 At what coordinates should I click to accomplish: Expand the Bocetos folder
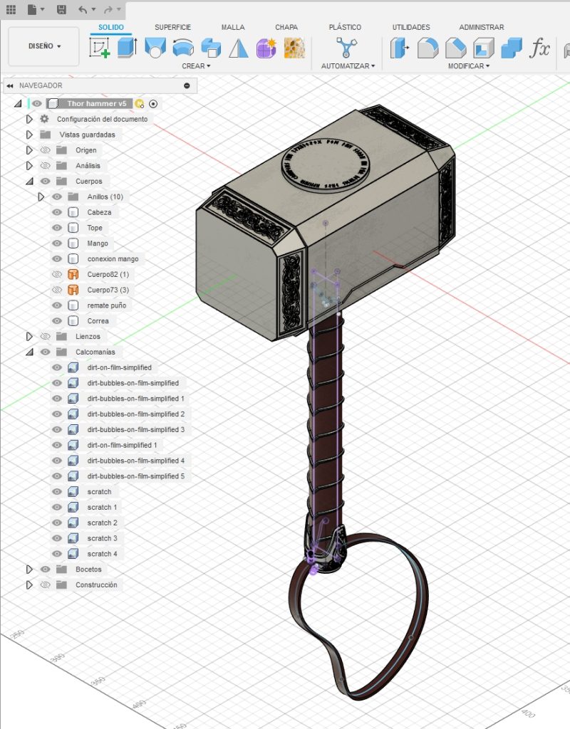pos(29,570)
